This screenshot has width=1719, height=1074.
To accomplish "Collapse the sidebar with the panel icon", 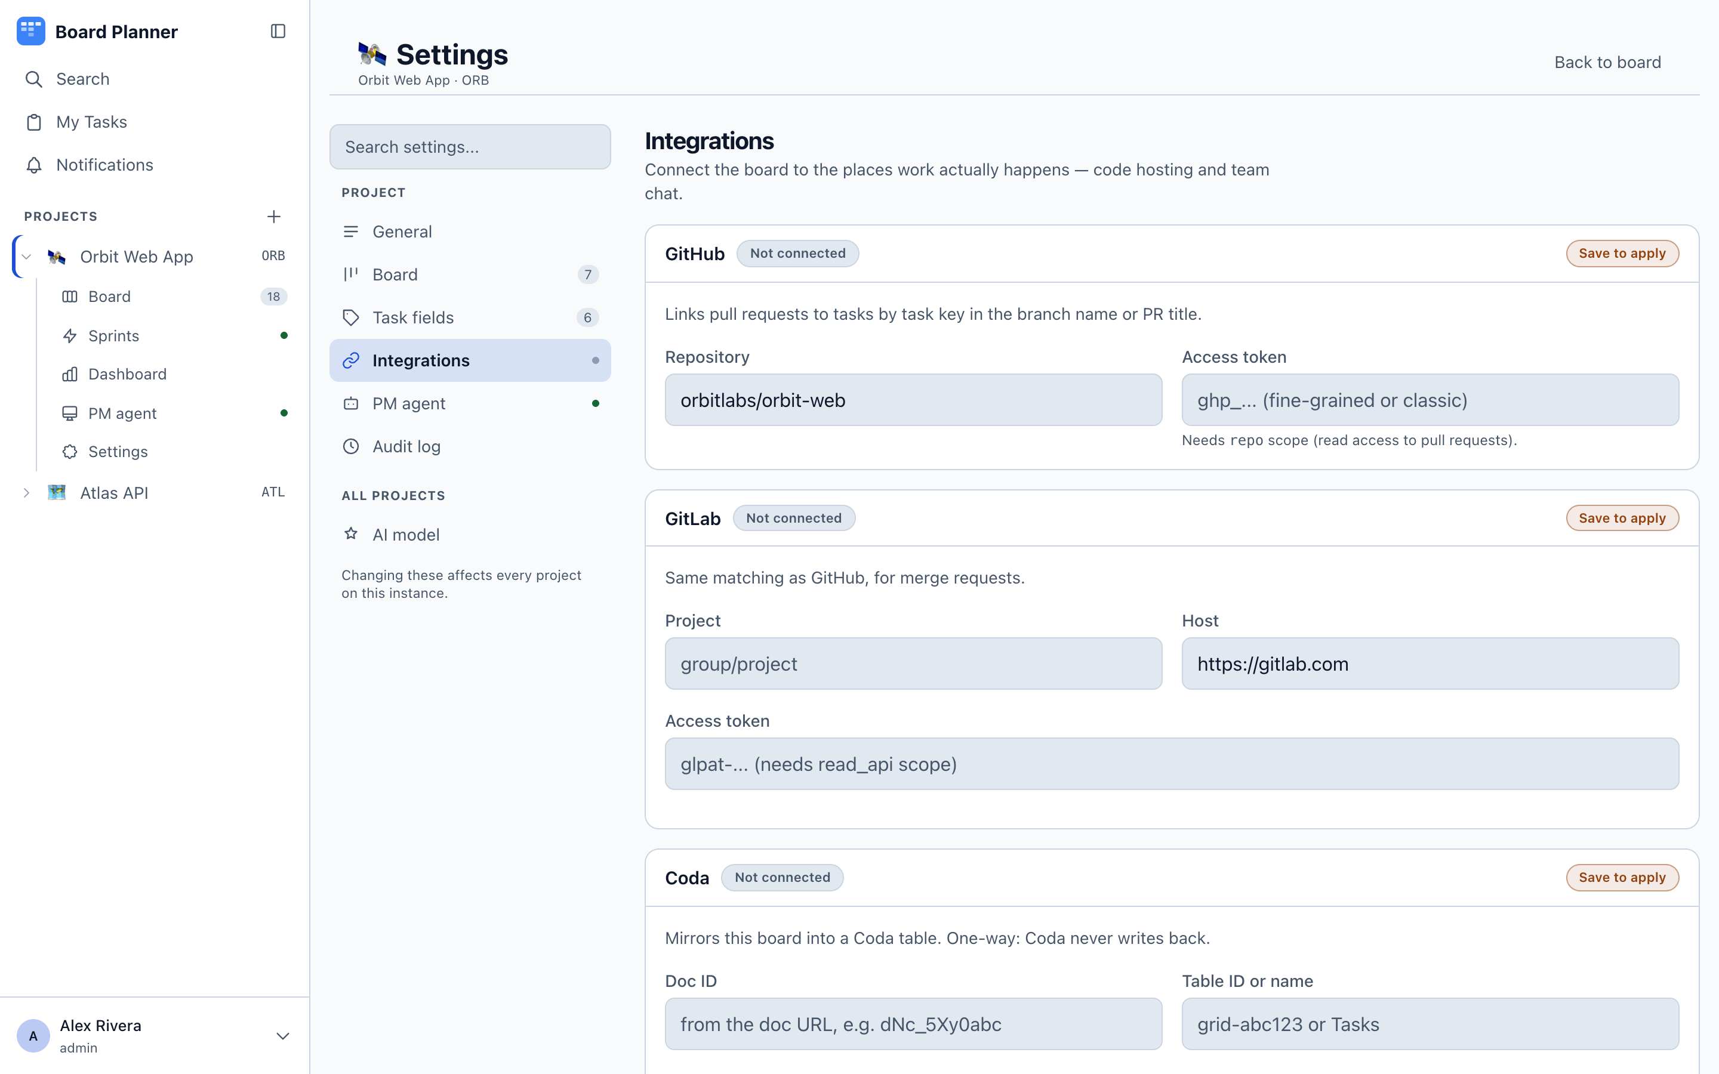I will [278, 31].
